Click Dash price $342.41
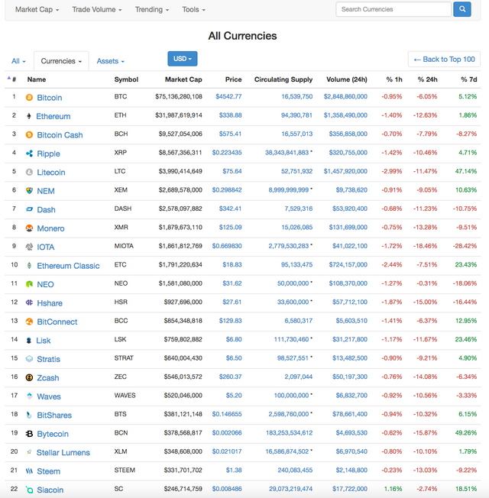489x498 pixels. click(230, 209)
